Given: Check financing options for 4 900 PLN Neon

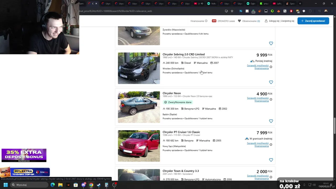Looking at the screenshot, I should coord(258,99).
